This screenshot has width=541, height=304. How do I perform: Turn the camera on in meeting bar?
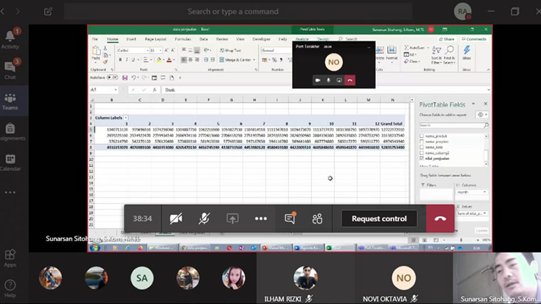(176, 219)
